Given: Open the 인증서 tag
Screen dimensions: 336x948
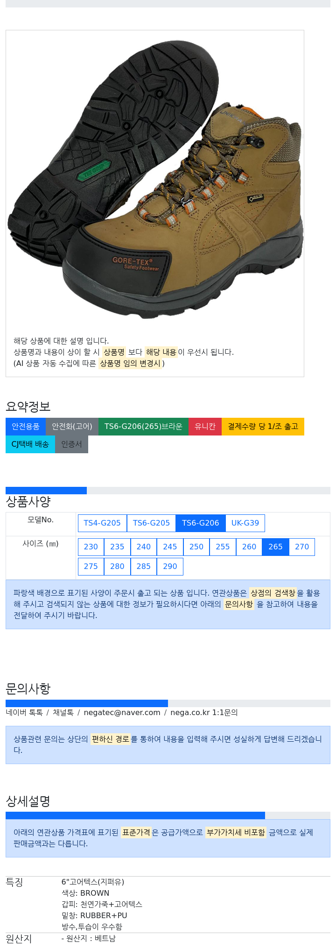Looking at the screenshot, I should pos(71,444).
